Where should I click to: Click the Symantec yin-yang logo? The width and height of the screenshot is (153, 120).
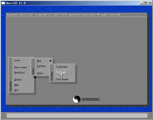click(76, 99)
